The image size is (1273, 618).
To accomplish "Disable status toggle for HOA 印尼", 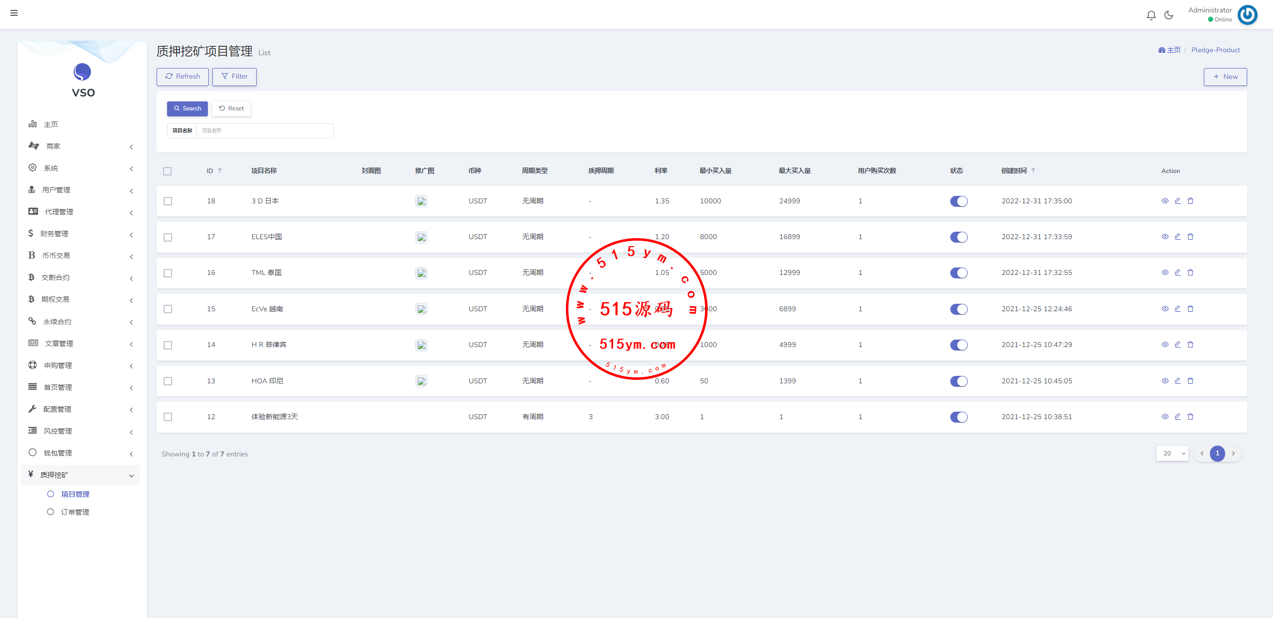I will [958, 381].
